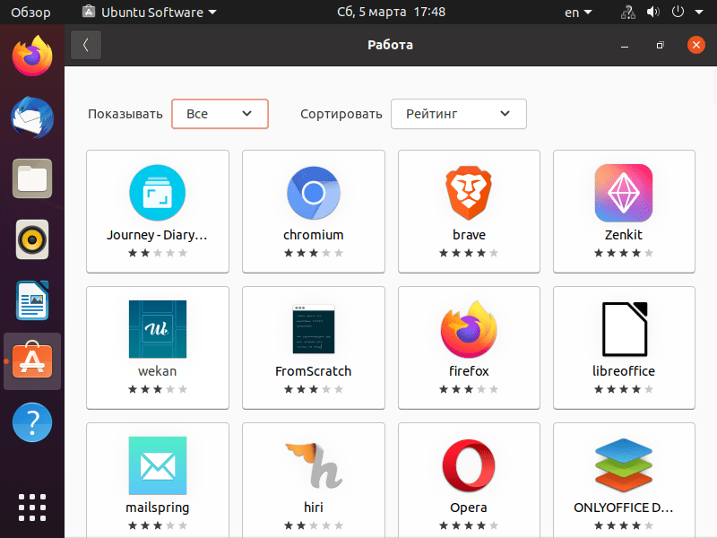
Task: Go back using the arrow button
Action: coord(86,44)
